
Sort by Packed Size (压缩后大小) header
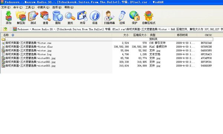139,35
